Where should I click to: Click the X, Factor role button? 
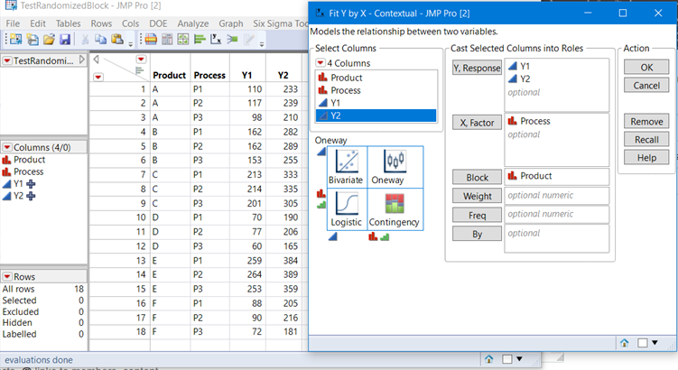[x=477, y=123]
